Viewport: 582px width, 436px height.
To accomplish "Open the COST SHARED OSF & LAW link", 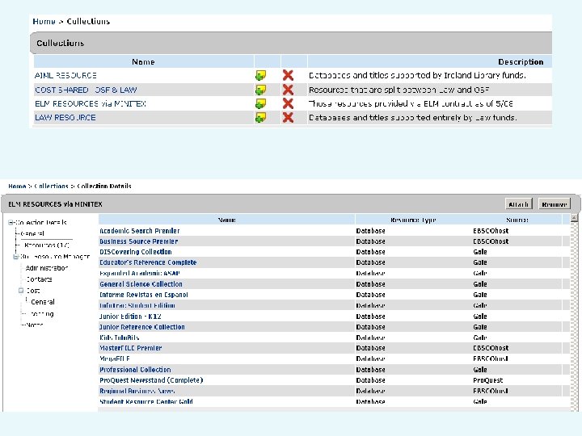I will (86, 90).
